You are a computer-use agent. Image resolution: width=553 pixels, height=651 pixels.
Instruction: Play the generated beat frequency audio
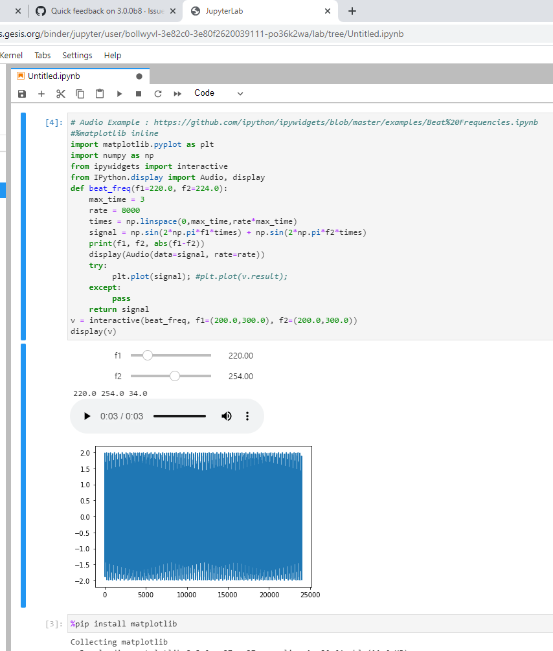87,416
